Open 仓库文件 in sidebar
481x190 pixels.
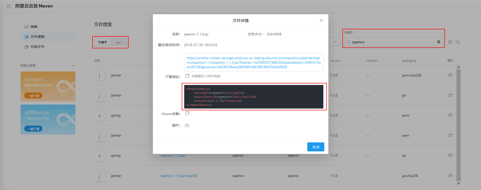coord(48,47)
